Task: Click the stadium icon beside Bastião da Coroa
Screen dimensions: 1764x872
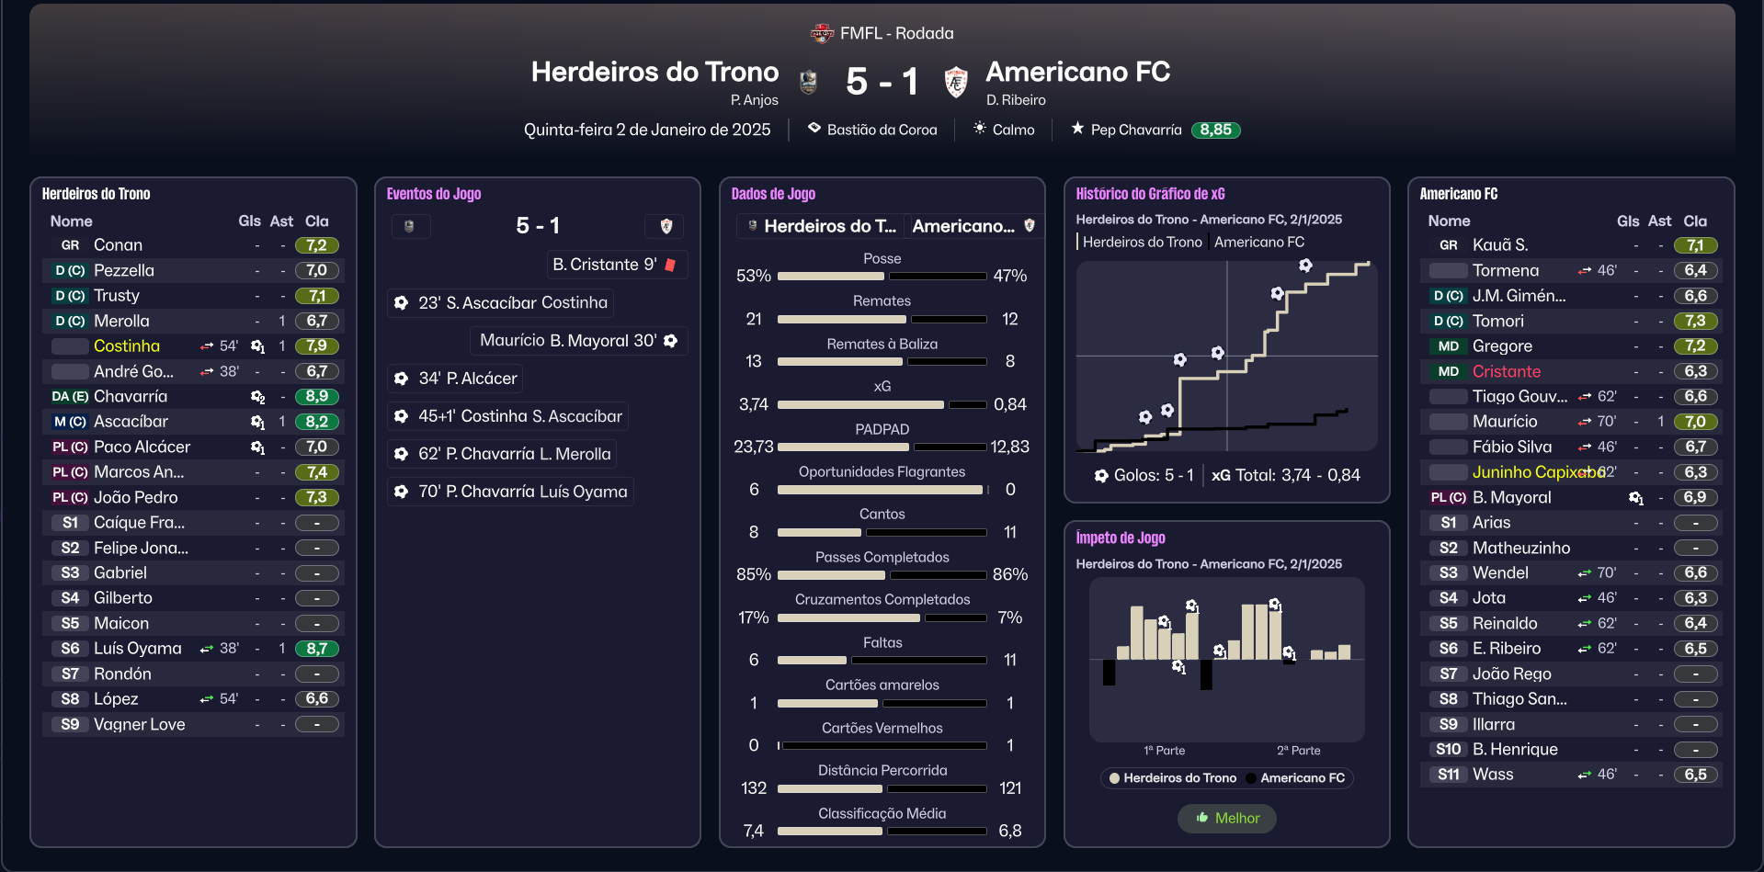Action: pyautogui.click(x=814, y=129)
